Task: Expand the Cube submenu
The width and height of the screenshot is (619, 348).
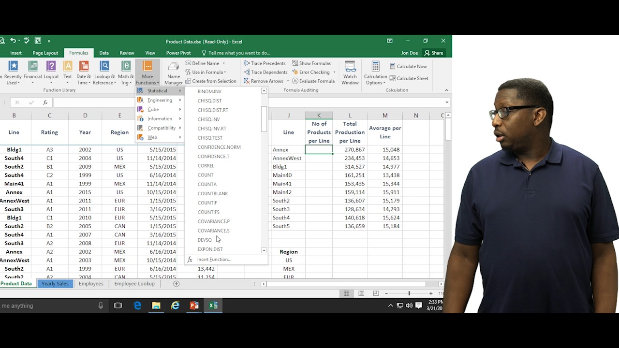Action: [x=160, y=109]
